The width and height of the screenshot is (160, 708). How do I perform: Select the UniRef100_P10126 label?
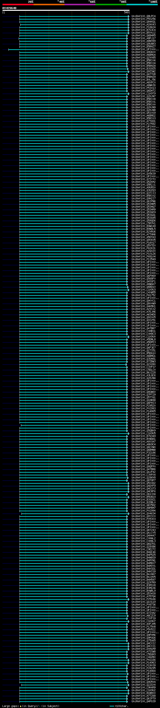click(143, 254)
